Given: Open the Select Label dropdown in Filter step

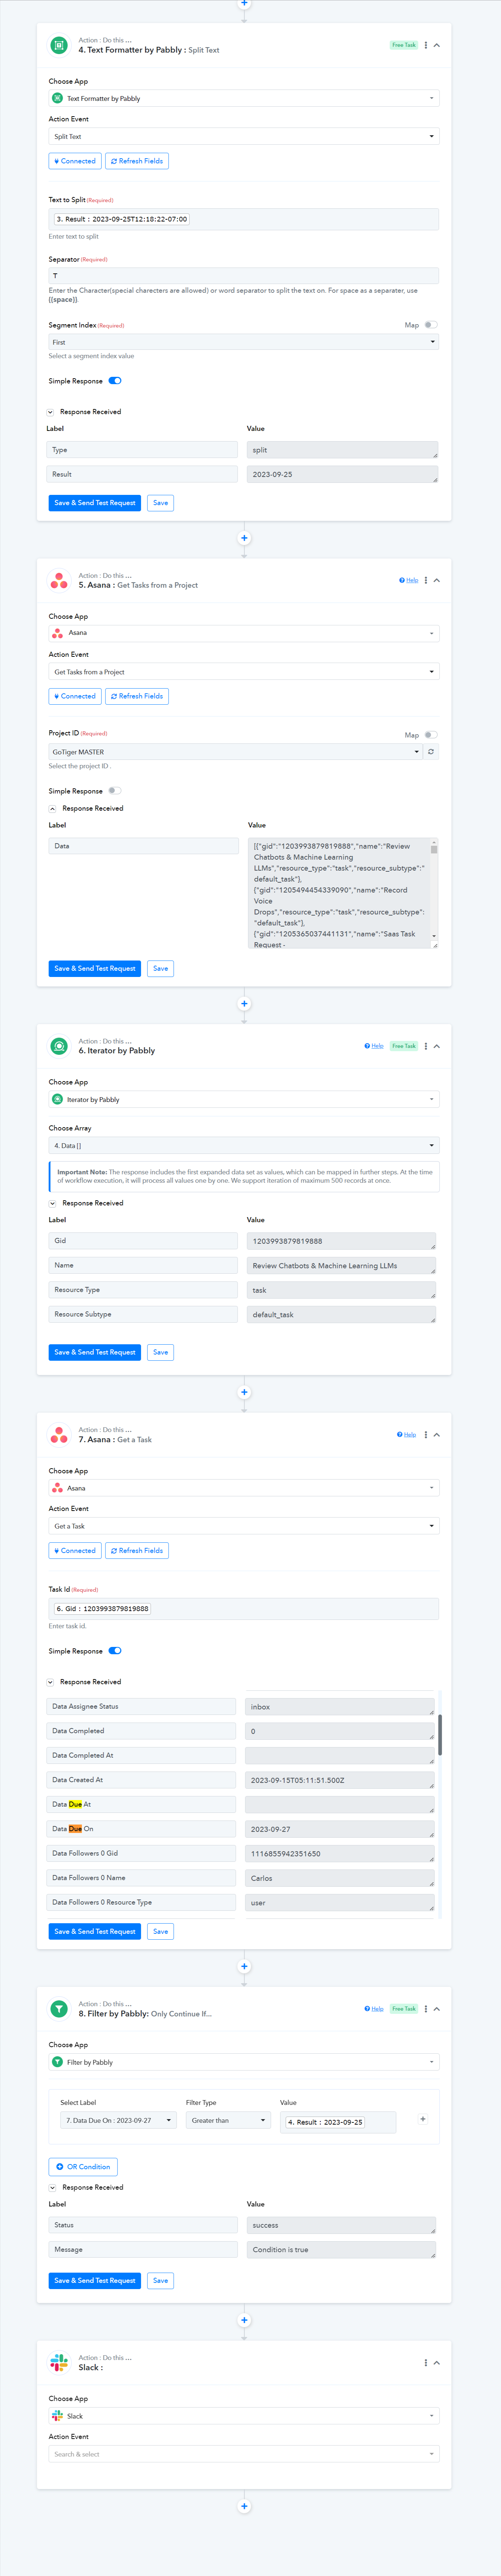Looking at the screenshot, I should (118, 2120).
